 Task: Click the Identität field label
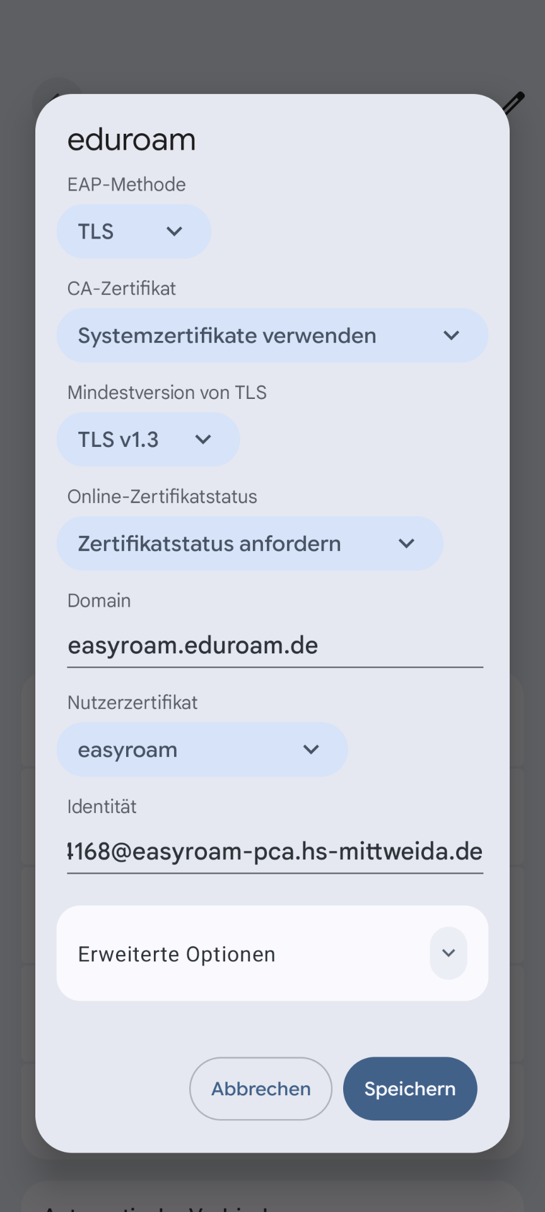coord(102,807)
